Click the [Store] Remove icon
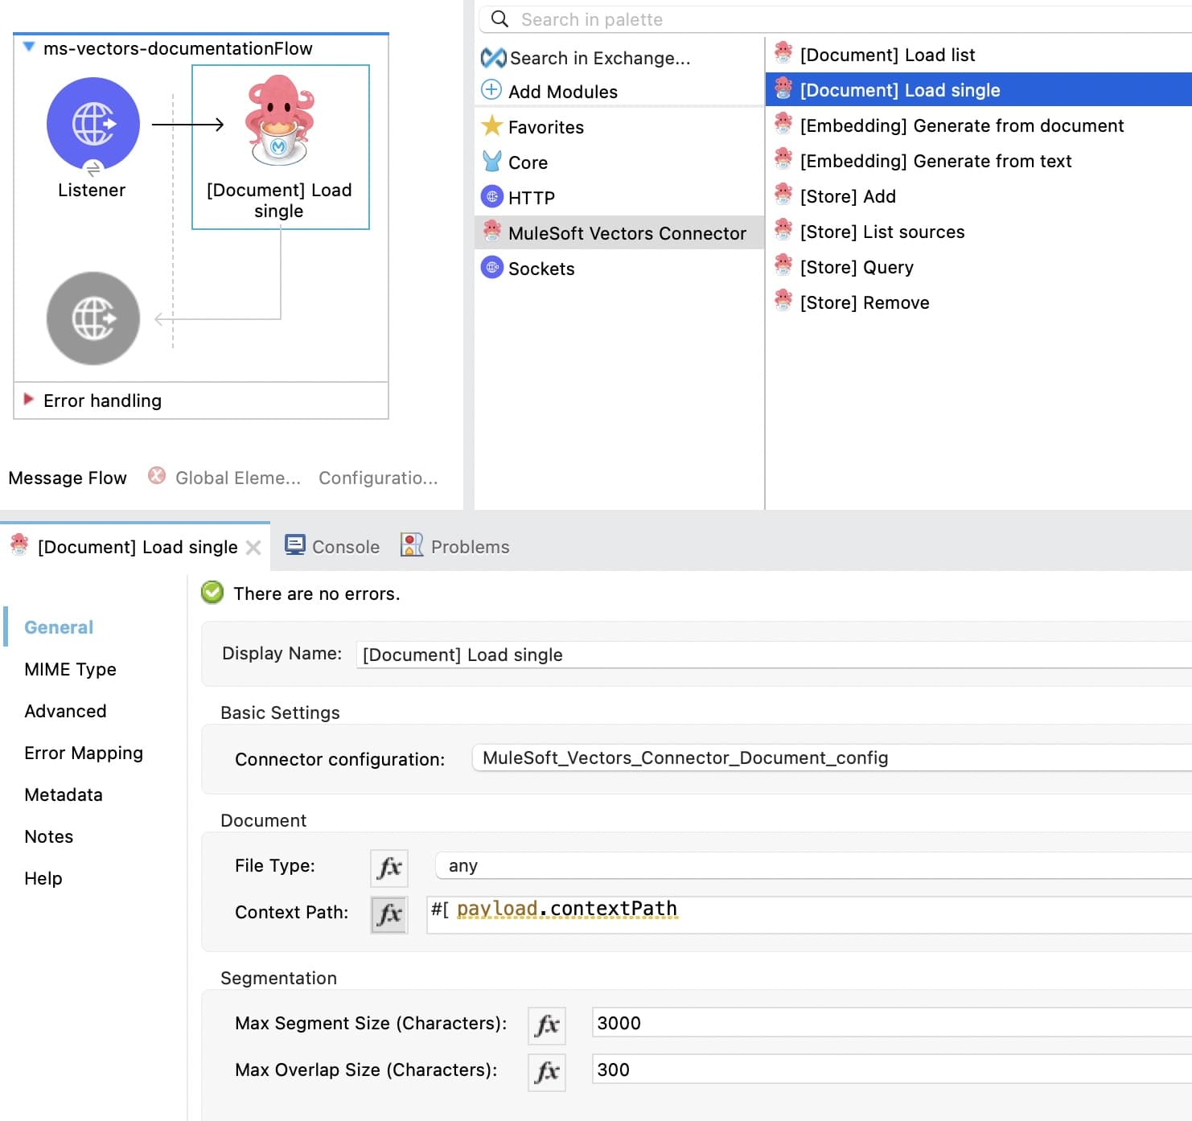Screen dimensions: 1192x1121 click(783, 301)
